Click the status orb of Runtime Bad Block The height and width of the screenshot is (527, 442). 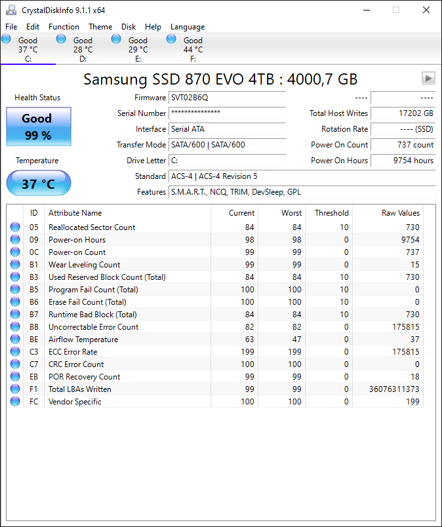pos(15,314)
